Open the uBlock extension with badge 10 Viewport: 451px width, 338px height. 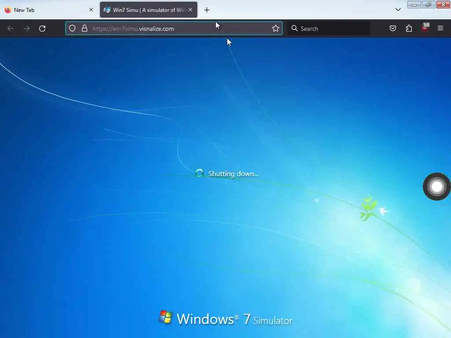(425, 28)
